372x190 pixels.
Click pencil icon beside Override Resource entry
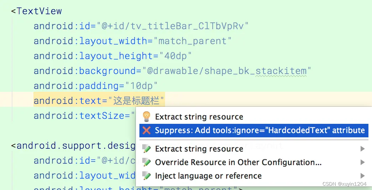click(147, 163)
